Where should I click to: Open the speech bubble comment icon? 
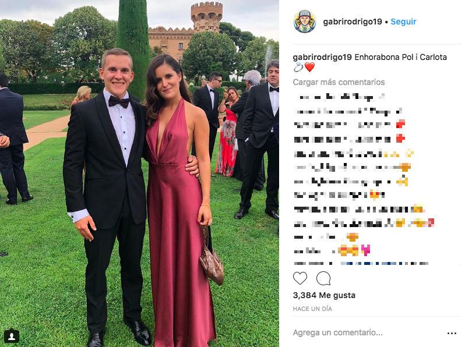click(323, 278)
